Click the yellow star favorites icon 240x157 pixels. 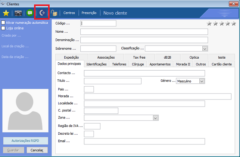click(x=6, y=13)
